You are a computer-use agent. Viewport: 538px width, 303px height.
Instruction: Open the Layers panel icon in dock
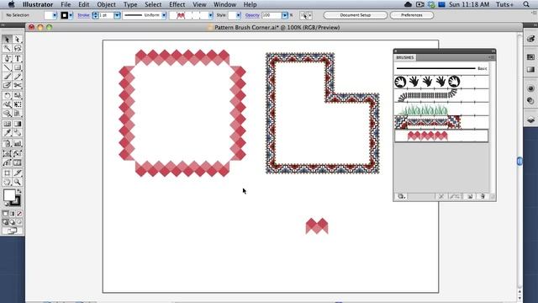(x=530, y=120)
